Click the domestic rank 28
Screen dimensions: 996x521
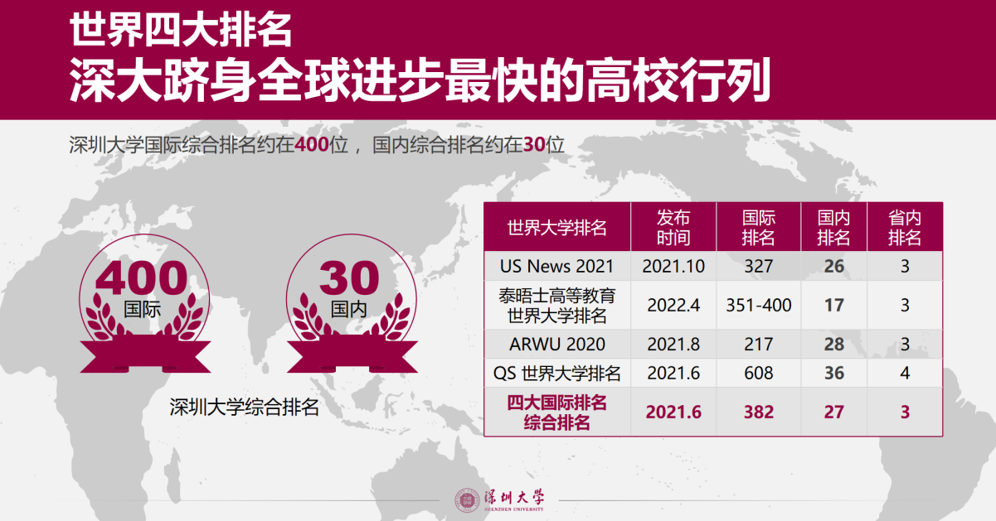(834, 344)
